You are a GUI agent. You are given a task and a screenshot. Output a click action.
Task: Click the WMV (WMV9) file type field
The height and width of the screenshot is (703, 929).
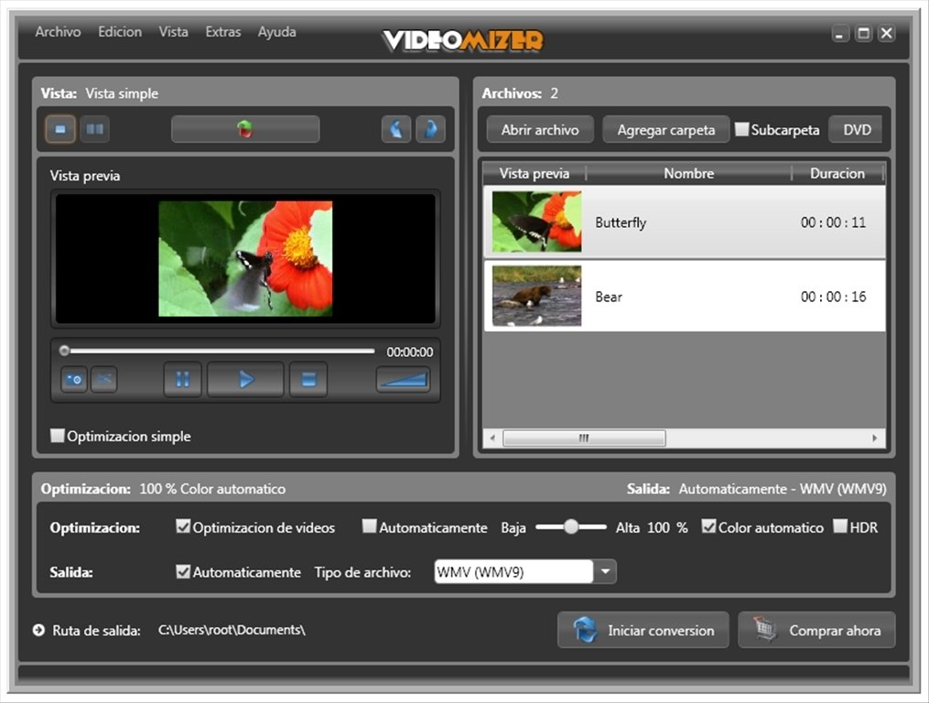pos(513,572)
